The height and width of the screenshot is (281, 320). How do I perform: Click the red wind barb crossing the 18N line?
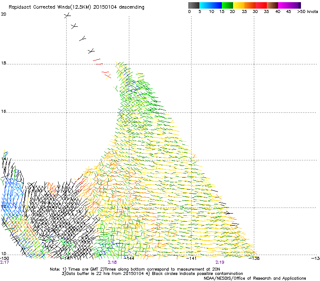99,64
